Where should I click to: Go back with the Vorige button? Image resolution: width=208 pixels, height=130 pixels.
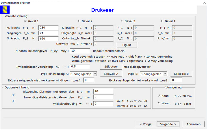click(146, 124)
